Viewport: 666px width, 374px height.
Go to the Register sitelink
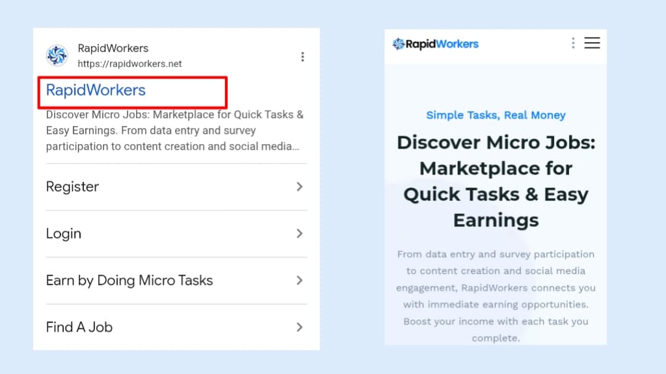72,187
